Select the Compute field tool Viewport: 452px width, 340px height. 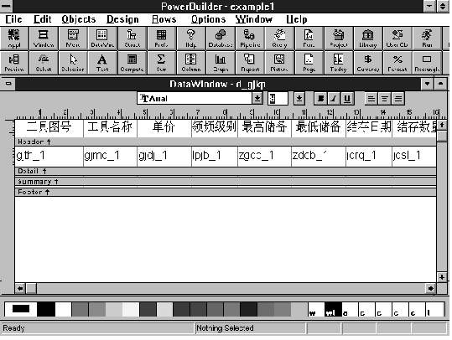point(132,63)
